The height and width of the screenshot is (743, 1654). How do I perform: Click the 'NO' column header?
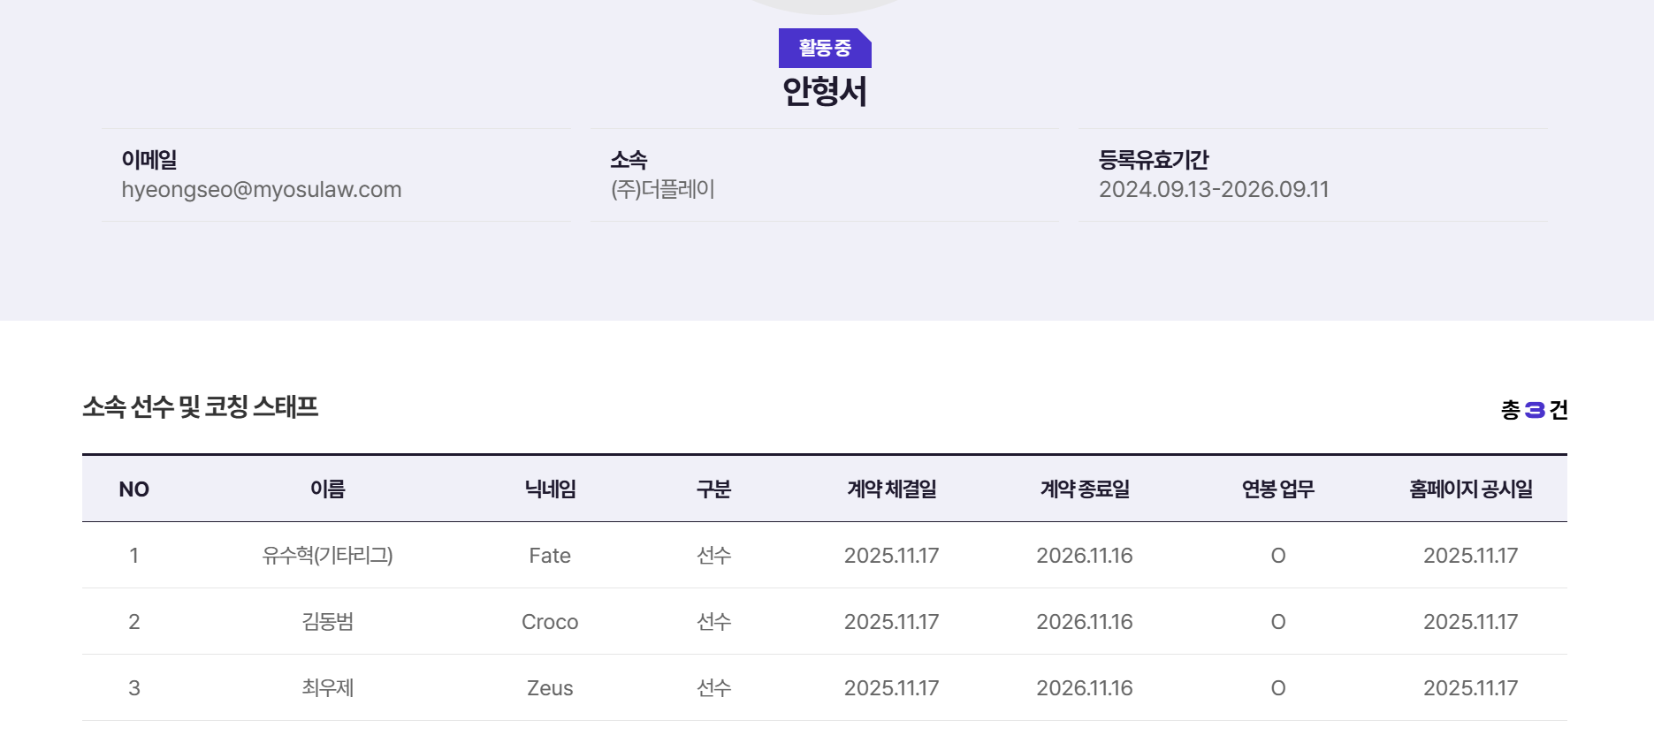pyautogui.click(x=134, y=489)
